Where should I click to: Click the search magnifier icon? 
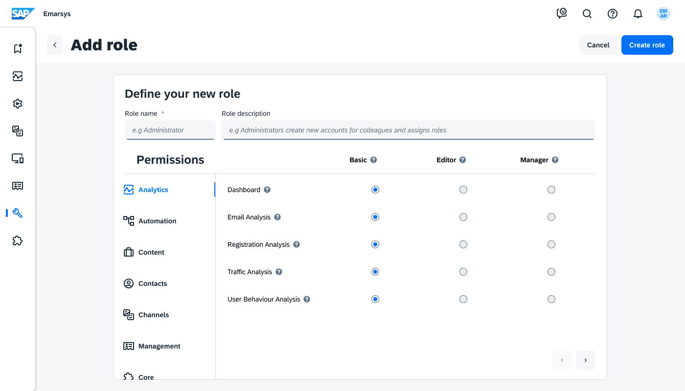pos(587,14)
